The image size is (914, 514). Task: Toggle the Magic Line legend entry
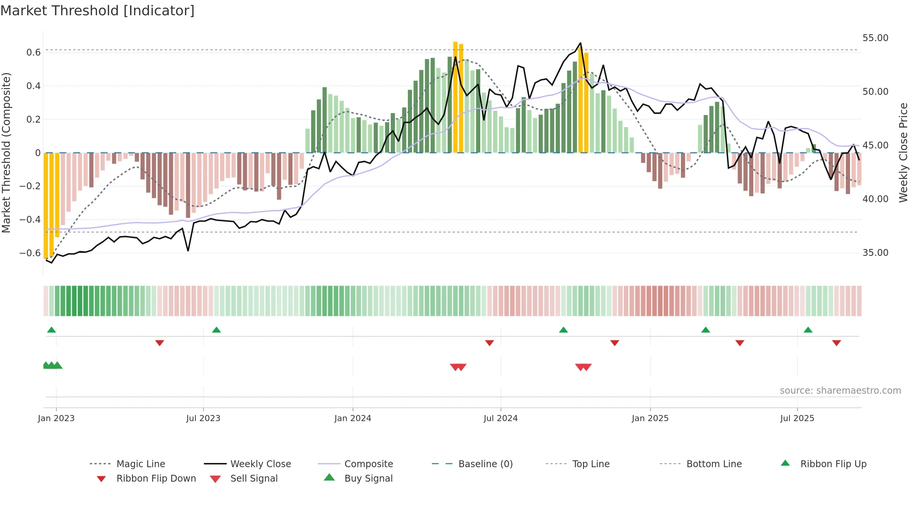click(127, 464)
